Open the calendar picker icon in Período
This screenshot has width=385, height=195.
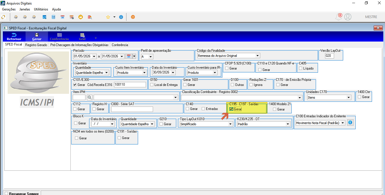pyautogui.click(x=128, y=56)
